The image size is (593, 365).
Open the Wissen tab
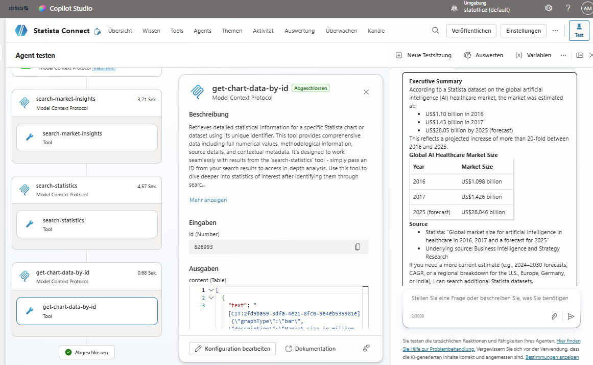(x=151, y=31)
